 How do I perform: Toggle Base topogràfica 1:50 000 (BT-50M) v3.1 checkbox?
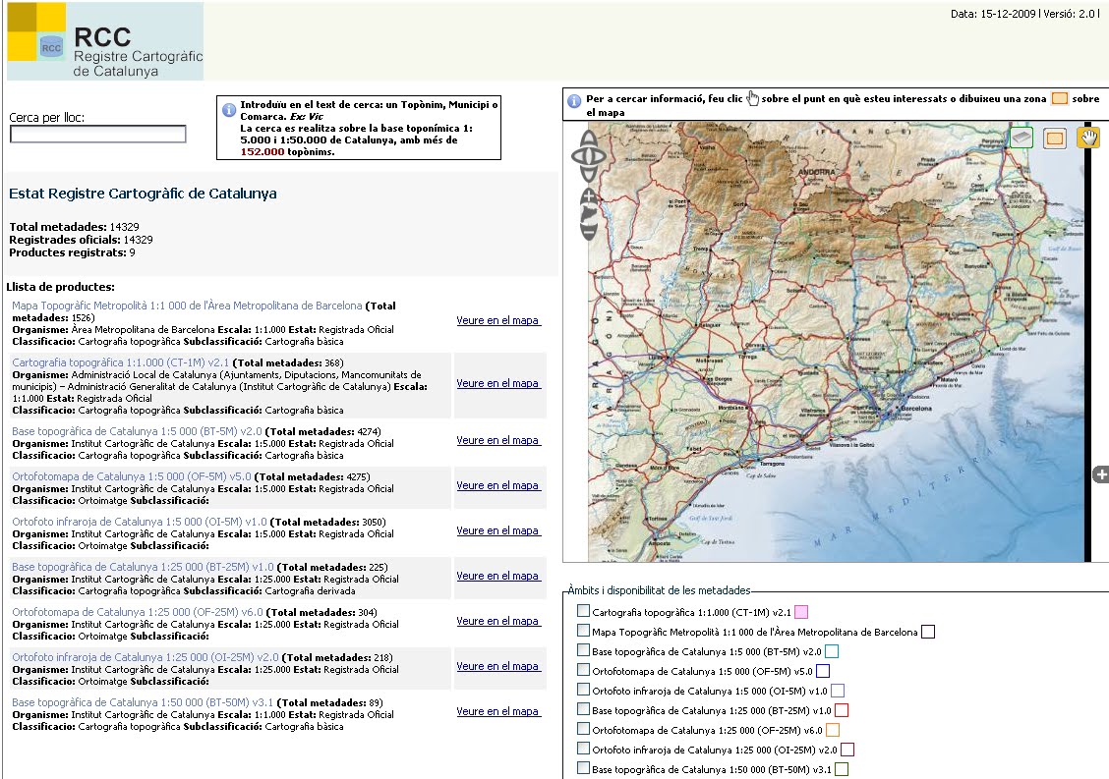pyautogui.click(x=583, y=767)
